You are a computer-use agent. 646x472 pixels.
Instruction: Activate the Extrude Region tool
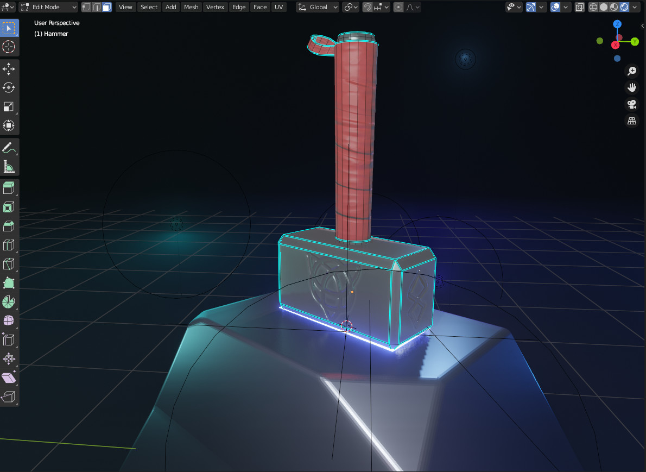click(x=9, y=187)
